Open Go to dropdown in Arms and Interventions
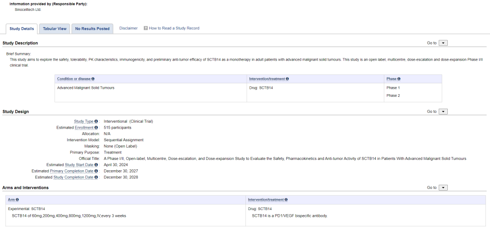The height and width of the screenshot is (230, 490). (x=443, y=187)
